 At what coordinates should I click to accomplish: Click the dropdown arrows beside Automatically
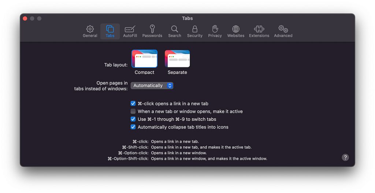click(170, 86)
